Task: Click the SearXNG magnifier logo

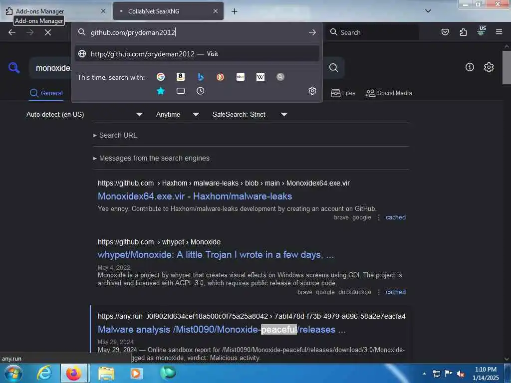Action: 14,68
